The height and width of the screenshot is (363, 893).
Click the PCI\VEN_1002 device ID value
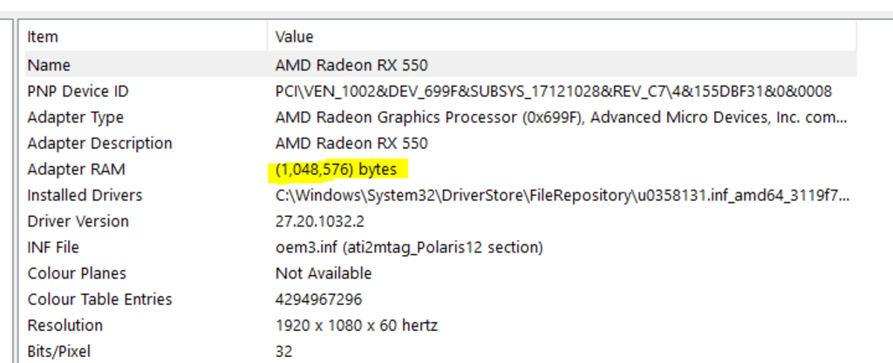(x=553, y=91)
